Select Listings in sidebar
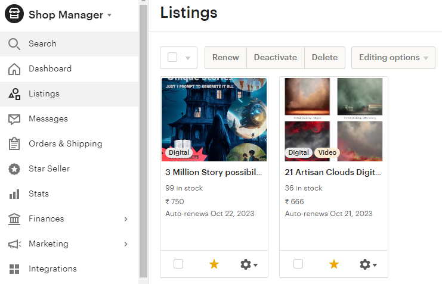The image size is (442, 284). pyautogui.click(x=69, y=94)
